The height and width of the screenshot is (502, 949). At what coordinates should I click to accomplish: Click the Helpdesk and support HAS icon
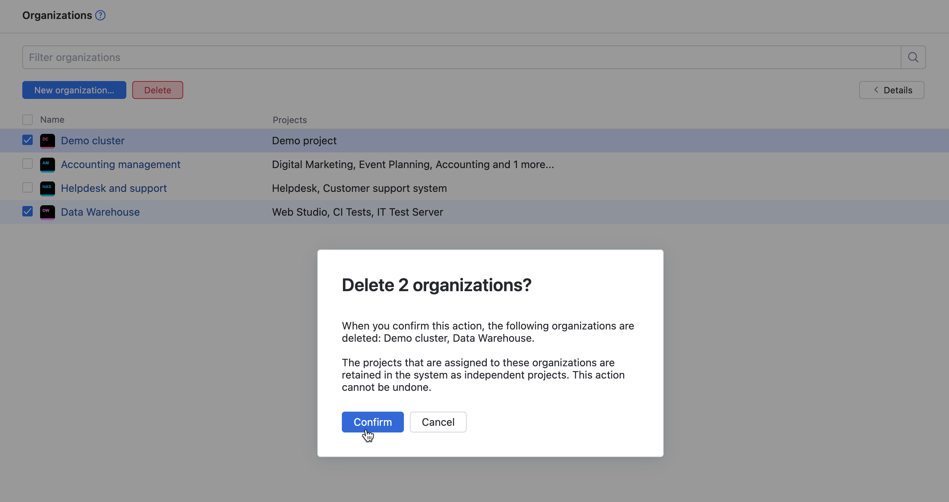point(47,189)
